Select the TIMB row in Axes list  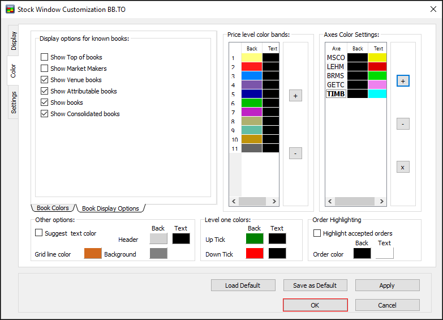[336, 94]
